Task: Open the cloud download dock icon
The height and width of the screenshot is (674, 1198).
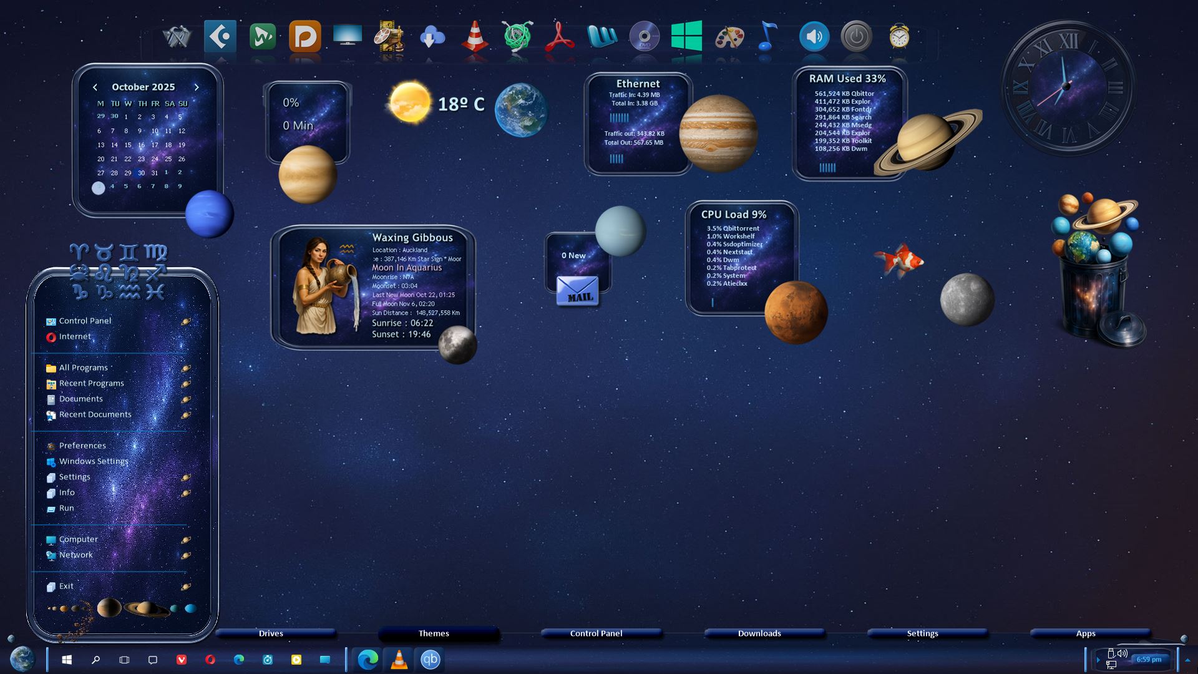Action: tap(432, 37)
